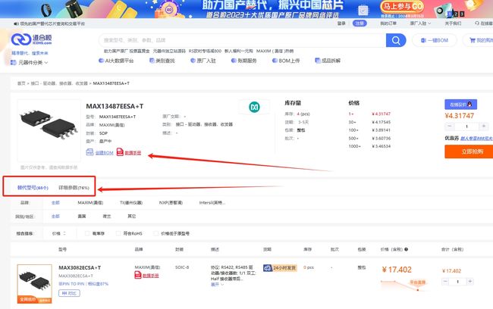Open 数据手册 link under MAX13487EESA+T
493x309 pixels.
click(x=133, y=153)
